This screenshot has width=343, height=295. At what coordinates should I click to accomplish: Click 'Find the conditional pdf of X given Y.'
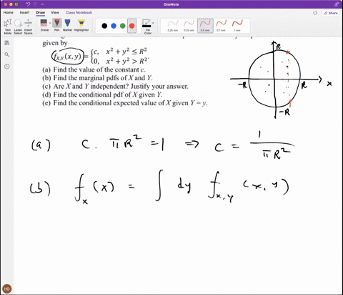(x=108, y=95)
